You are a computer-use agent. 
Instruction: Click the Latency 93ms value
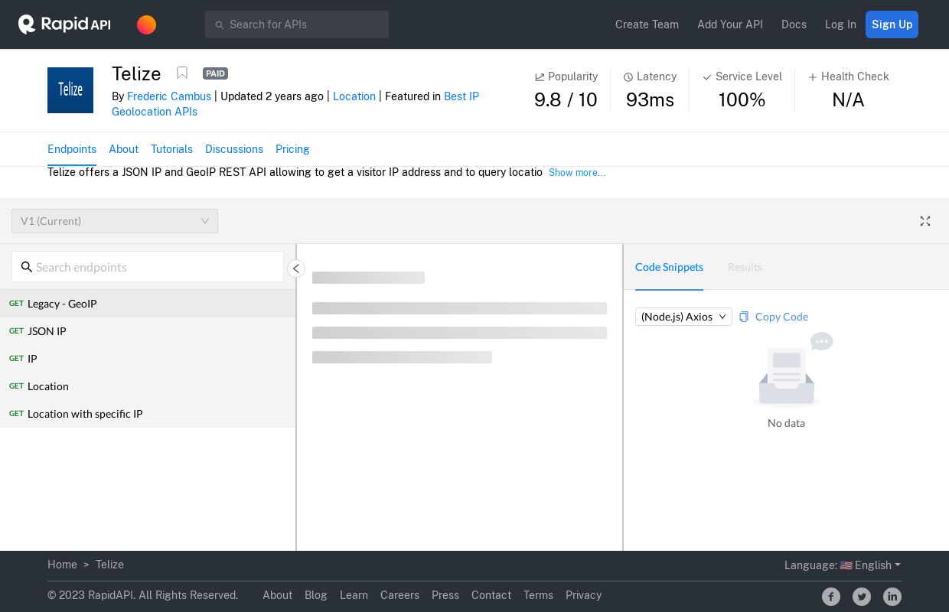click(x=650, y=100)
